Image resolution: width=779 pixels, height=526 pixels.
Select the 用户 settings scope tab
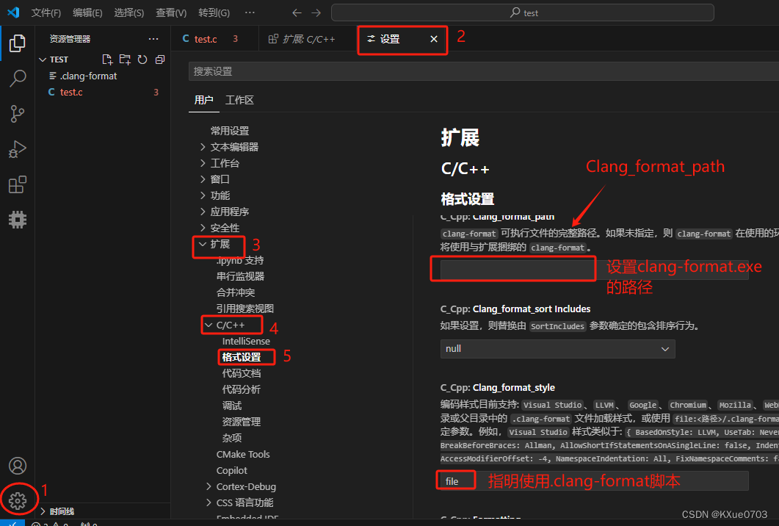(203, 100)
